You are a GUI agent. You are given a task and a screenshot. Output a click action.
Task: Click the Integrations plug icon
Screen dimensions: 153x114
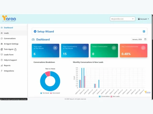click(x=2, y=71)
